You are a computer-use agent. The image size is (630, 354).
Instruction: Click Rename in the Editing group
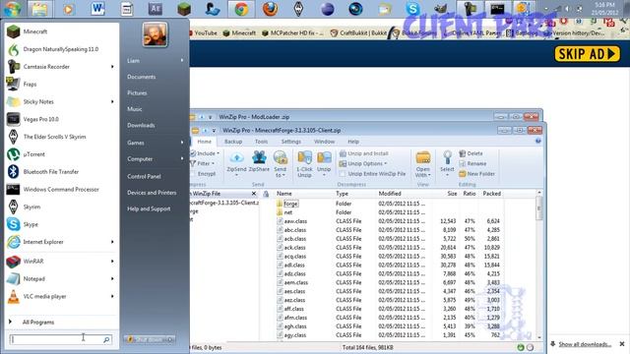pos(472,164)
